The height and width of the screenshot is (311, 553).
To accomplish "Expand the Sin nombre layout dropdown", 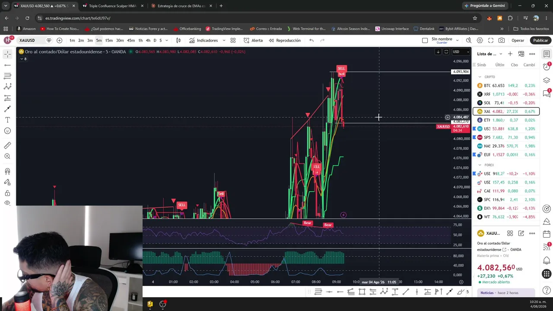I will 457,40.
